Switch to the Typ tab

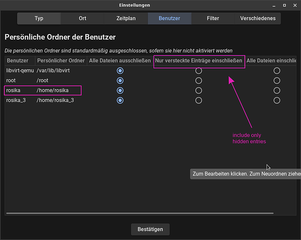coord(39,19)
